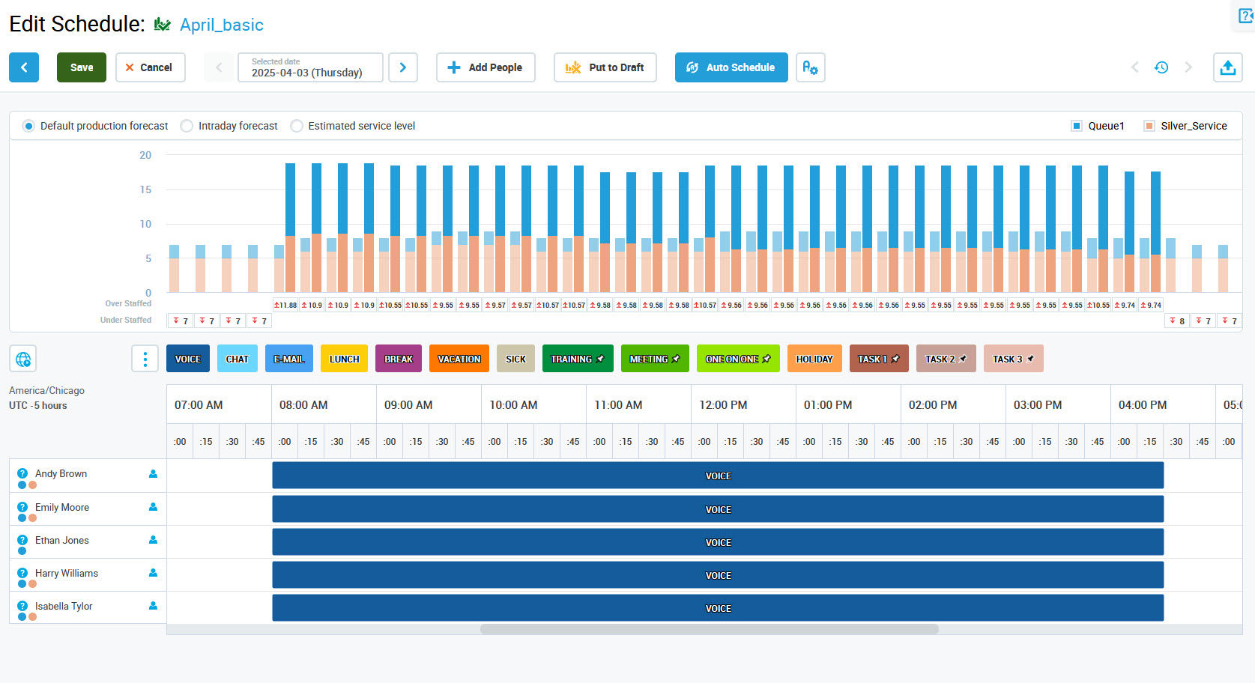Screen dimensions: 1255x683
Task: Click the Save button
Action: tap(82, 67)
